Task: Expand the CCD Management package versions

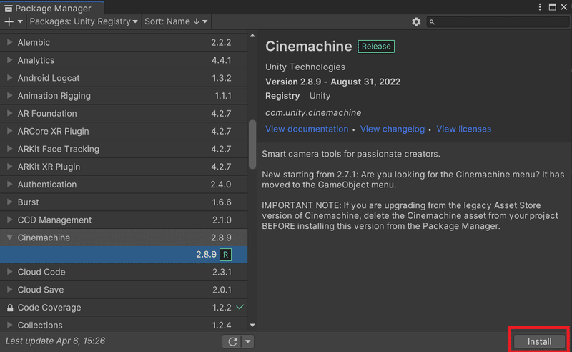Action: pos(9,220)
